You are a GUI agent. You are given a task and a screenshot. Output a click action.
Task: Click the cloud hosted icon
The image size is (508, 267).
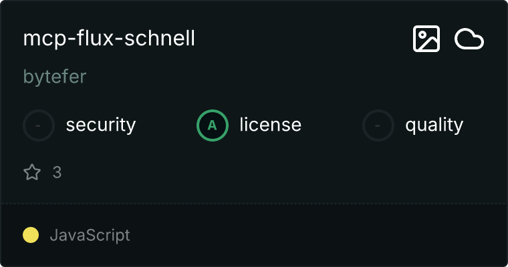pos(469,39)
